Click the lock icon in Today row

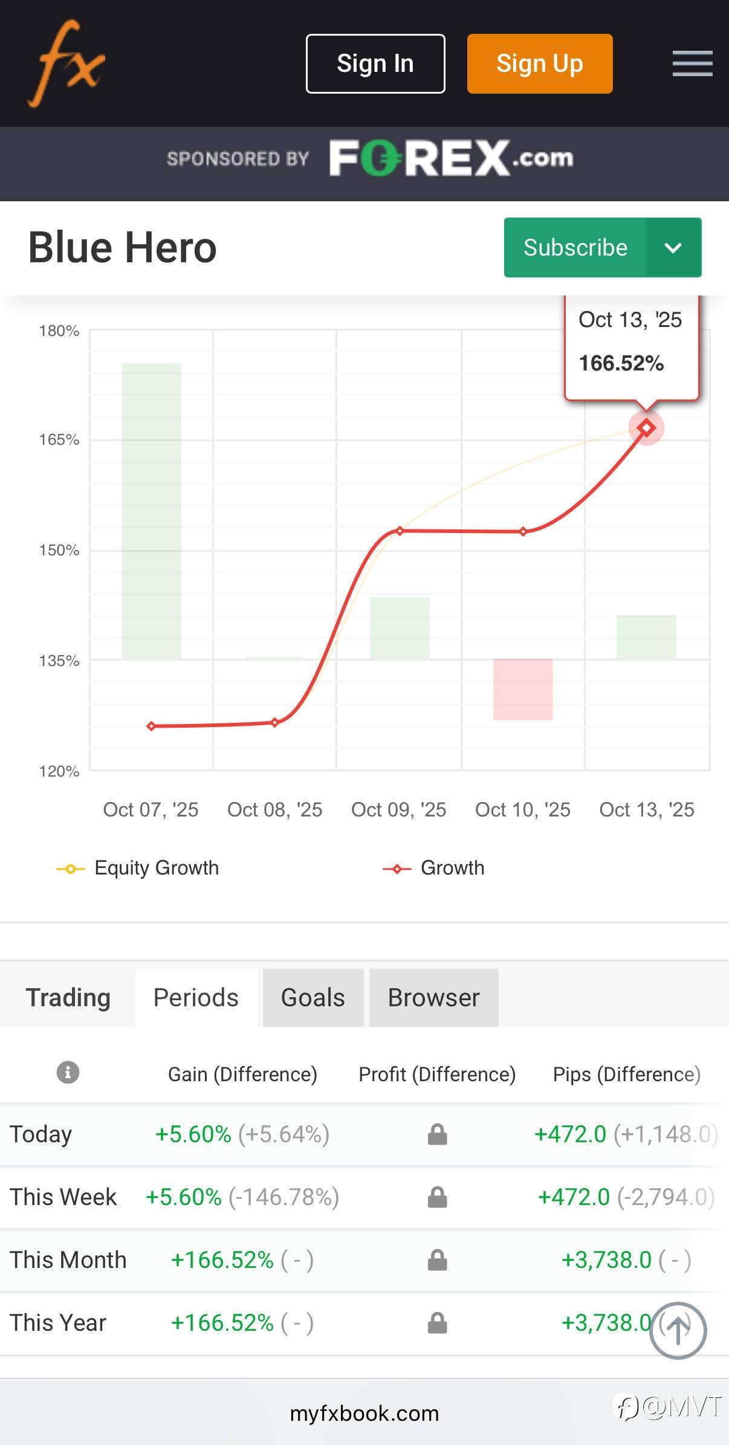pyautogui.click(x=437, y=1134)
